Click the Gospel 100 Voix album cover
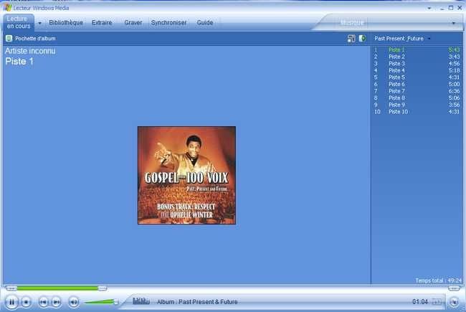Viewport: 466px width, 312px height. click(x=186, y=175)
